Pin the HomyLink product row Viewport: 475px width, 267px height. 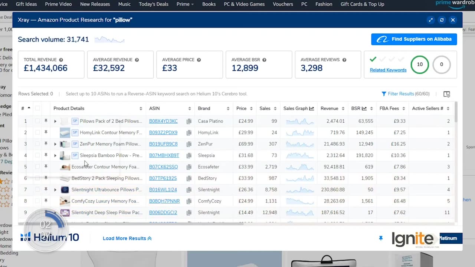tap(46, 132)
